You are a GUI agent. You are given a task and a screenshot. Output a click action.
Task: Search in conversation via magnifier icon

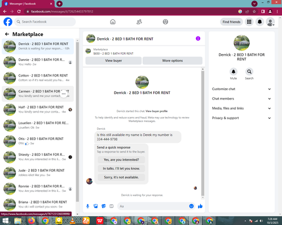point(249,71)
